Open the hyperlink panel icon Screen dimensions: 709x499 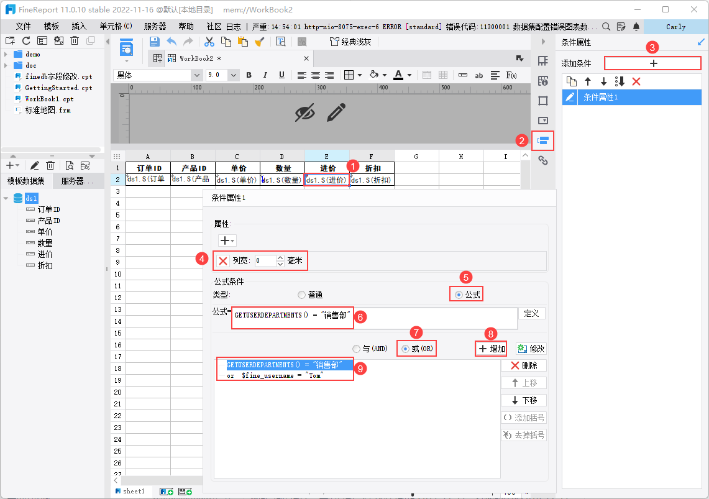(542, 160)
